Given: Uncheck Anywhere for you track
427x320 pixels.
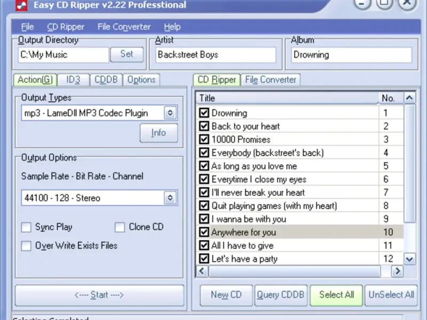Looking at the screenshot, I should pyautogui.click(x=204, y=232).
